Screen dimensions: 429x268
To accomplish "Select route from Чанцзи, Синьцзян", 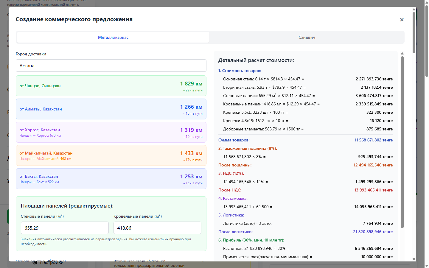I will 111,86.
